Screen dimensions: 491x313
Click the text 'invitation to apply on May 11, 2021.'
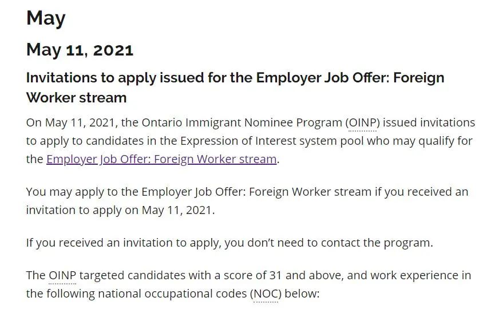pyautogui.click(x=120, y=210)
